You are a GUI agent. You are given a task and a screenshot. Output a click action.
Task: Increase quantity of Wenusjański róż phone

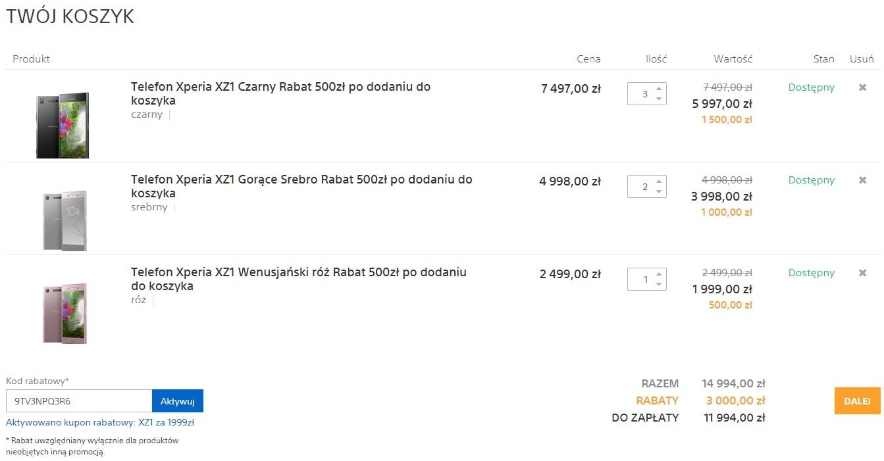(659, 274)
